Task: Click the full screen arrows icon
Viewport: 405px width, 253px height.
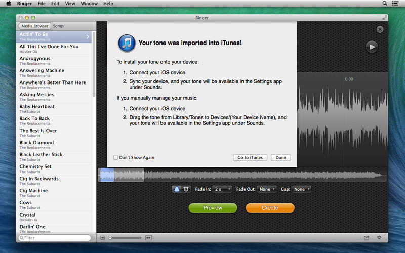Action: pos(385,18)
